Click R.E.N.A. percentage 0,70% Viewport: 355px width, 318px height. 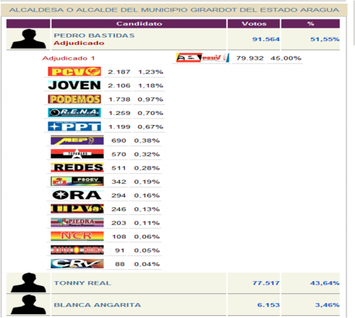151,113
